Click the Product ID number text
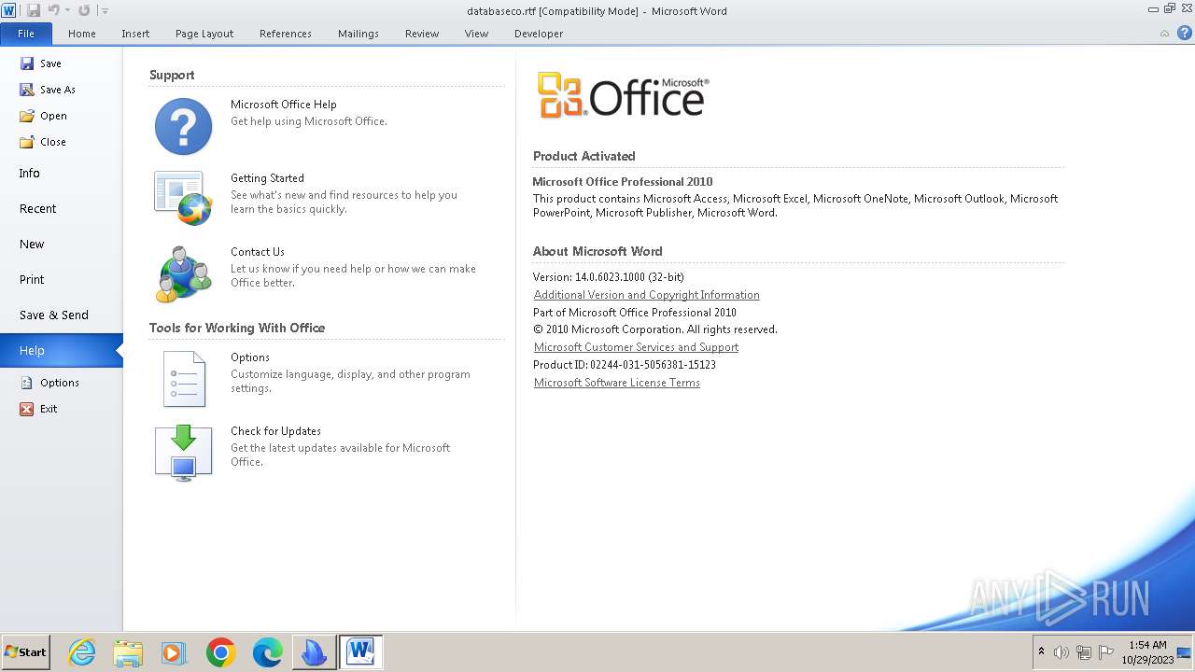The width and height of the screenshot is (1195, 672). tap(625, 365)
